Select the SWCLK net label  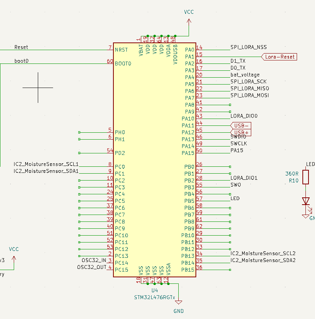tap(239, 144)
